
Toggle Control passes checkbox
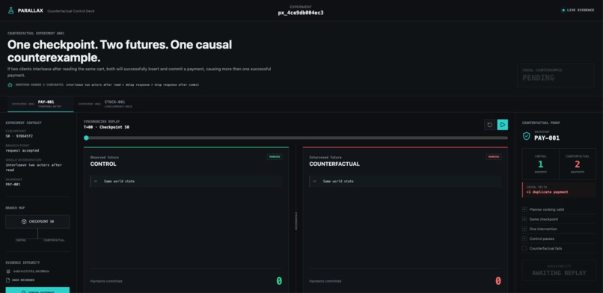click(524, 238)
